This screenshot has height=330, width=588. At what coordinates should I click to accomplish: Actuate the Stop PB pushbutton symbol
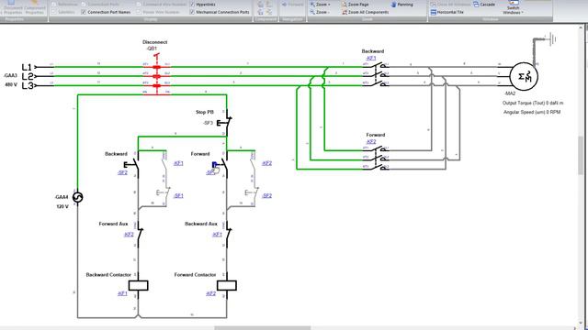point(225,122)
